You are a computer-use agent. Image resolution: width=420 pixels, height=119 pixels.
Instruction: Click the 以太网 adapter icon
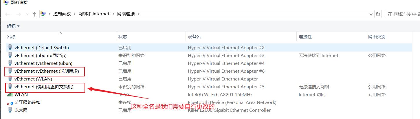coord(10,110)
